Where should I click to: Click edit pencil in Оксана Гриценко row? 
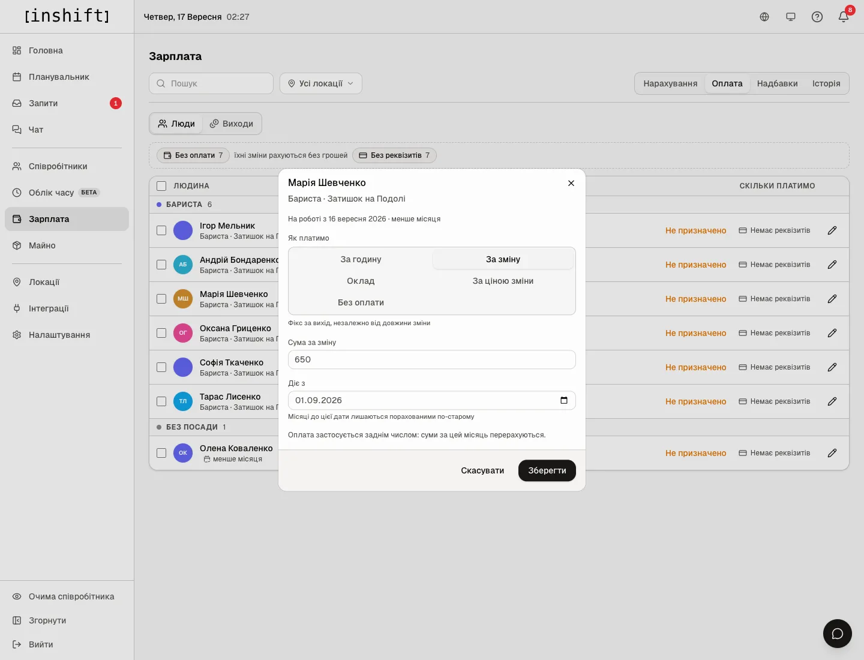click(832, 333)
